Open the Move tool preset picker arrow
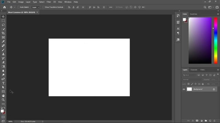This screenshot has width=220, height=123. pos(14,7)
